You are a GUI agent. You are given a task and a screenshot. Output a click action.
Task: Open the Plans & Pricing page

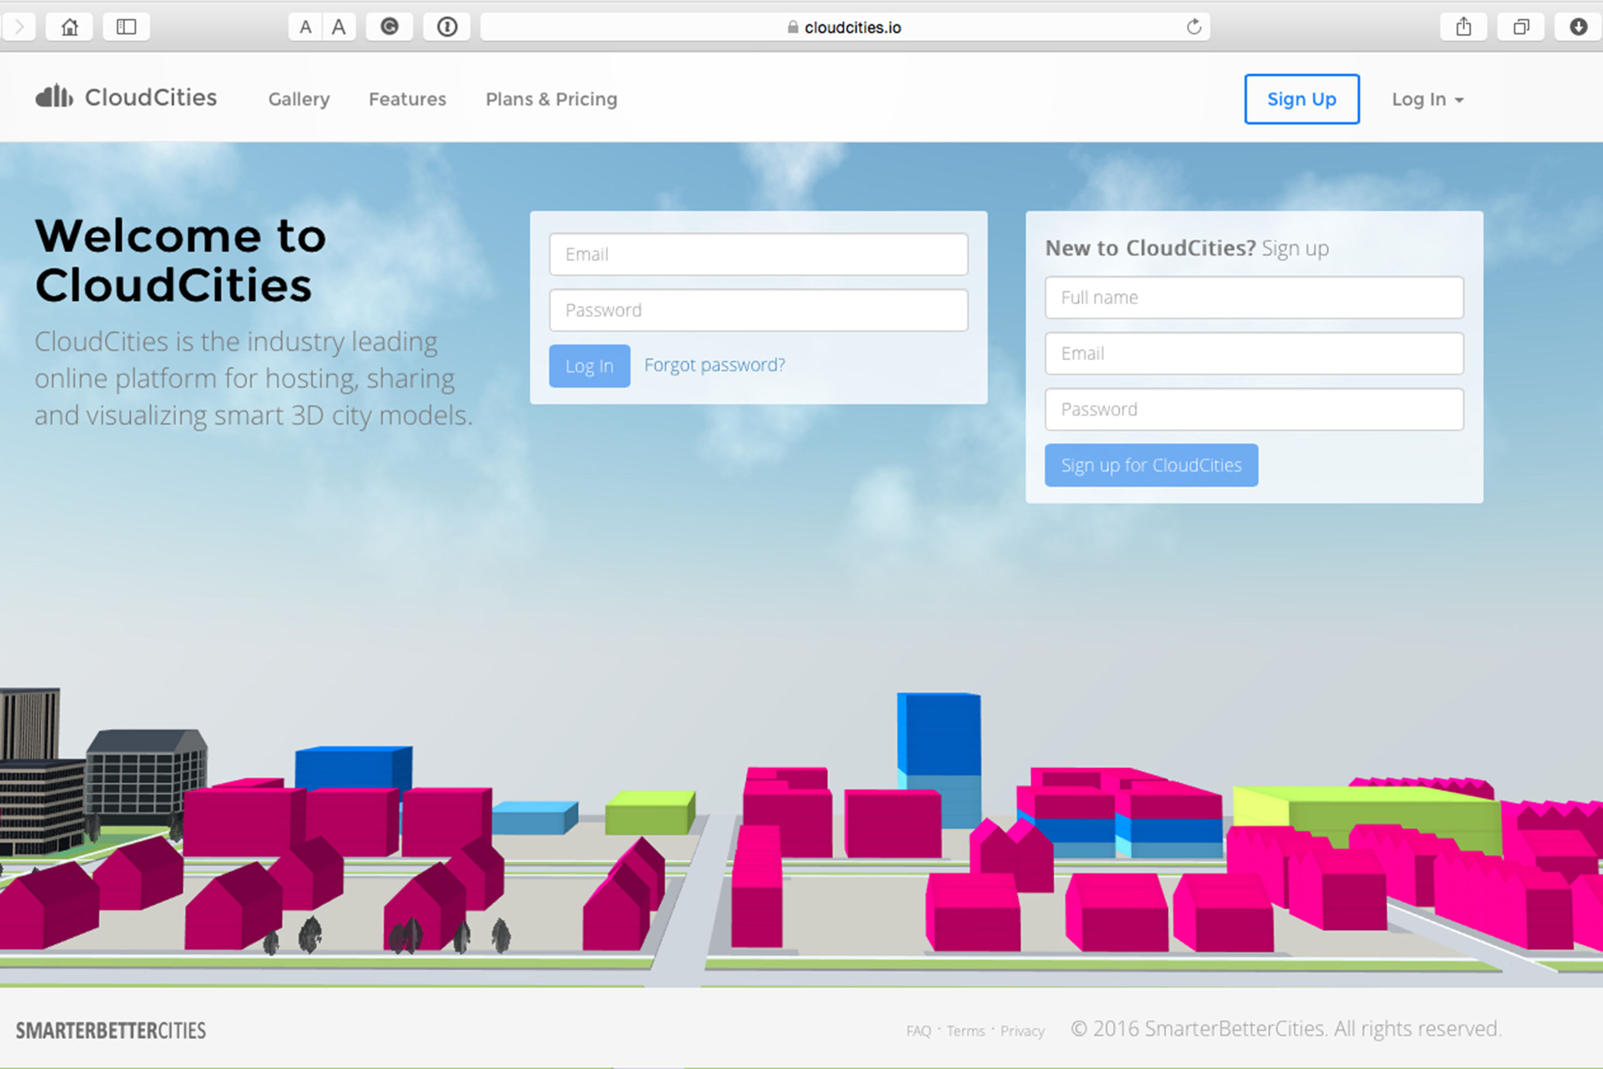550,99
